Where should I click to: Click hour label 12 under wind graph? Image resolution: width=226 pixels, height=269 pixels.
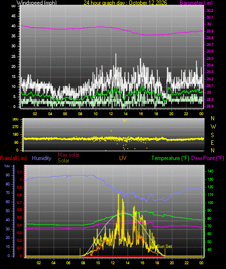pyautogui.click(x=111, y=114)
